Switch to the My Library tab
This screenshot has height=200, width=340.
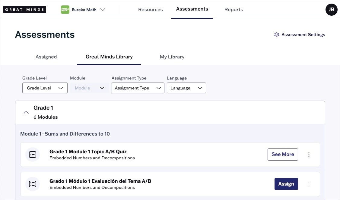click(x=172, y=57)
